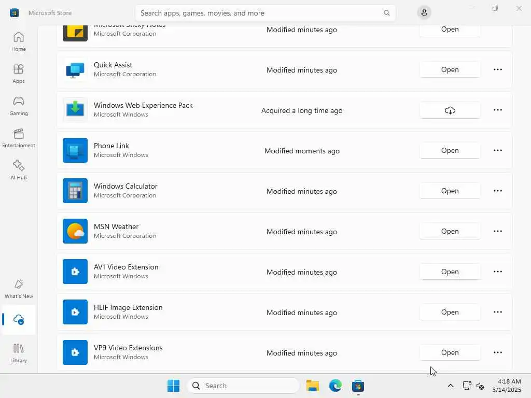Click the Quick Assist app icon

click(x=75, y=70)
